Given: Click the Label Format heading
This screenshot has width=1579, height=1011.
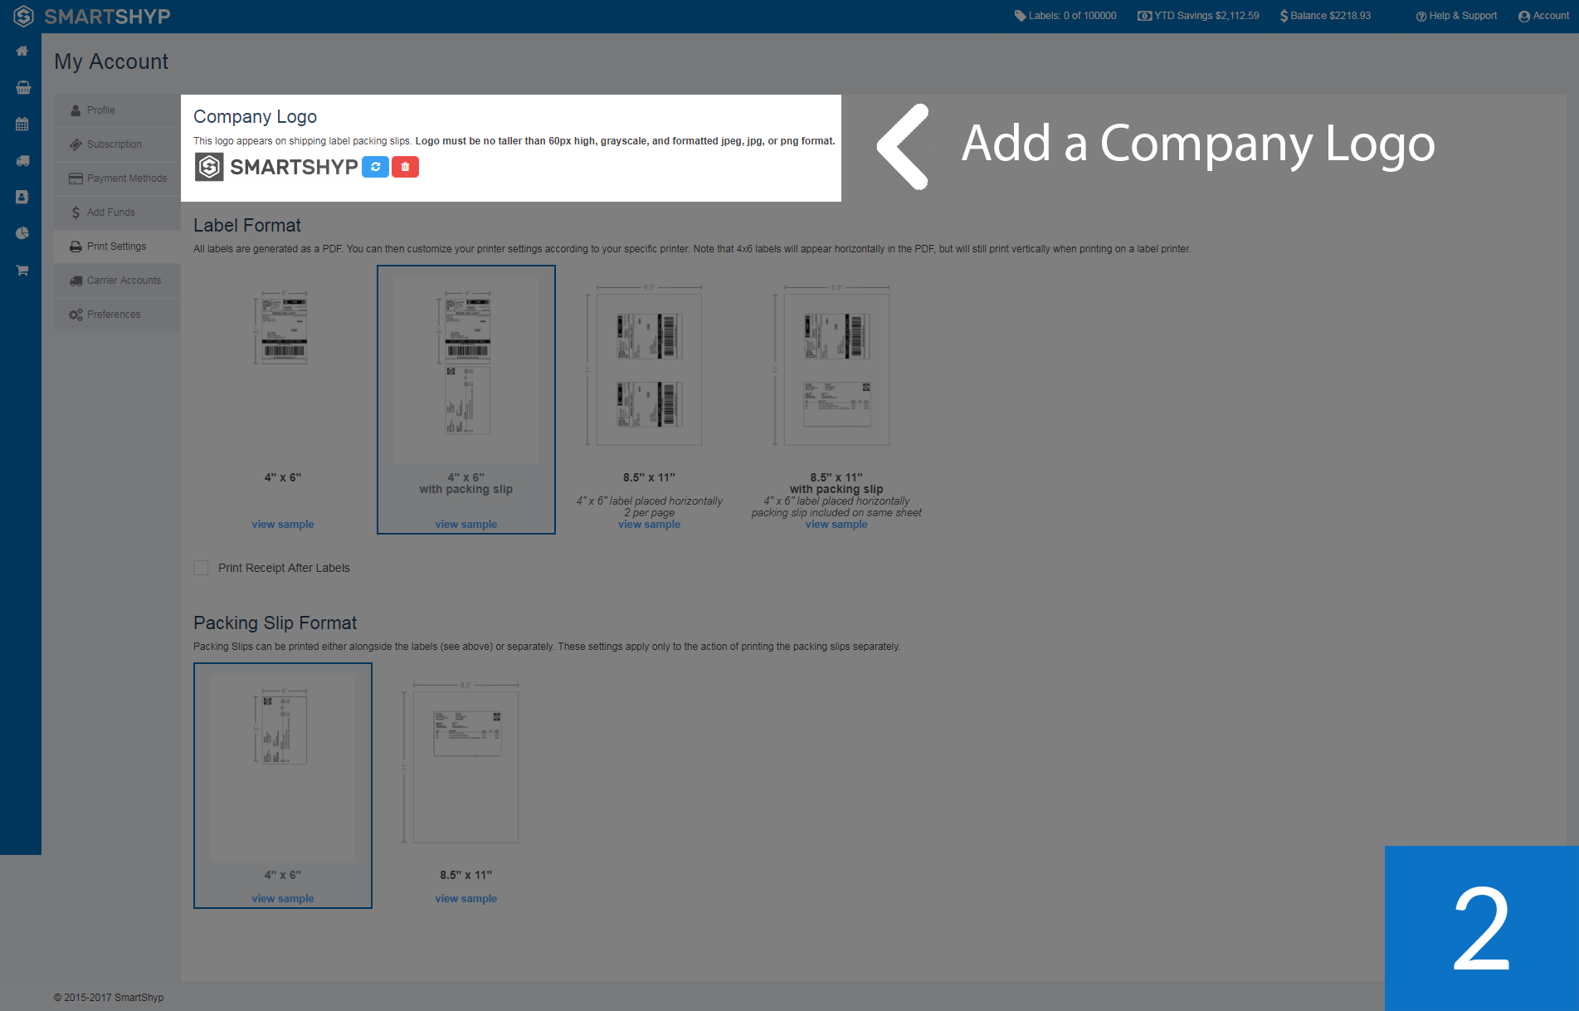Looking at the screenshot, I should tap(247, 226).
